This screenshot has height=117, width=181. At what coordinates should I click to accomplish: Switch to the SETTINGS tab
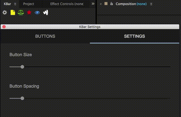coord(135,36)
